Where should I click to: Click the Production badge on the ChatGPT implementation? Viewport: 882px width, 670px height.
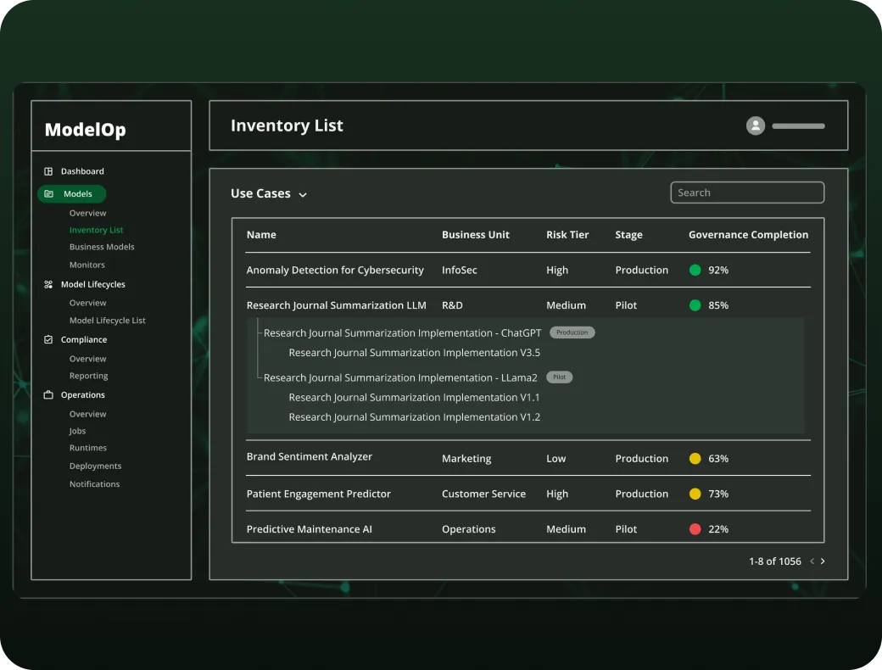(572, 332)
